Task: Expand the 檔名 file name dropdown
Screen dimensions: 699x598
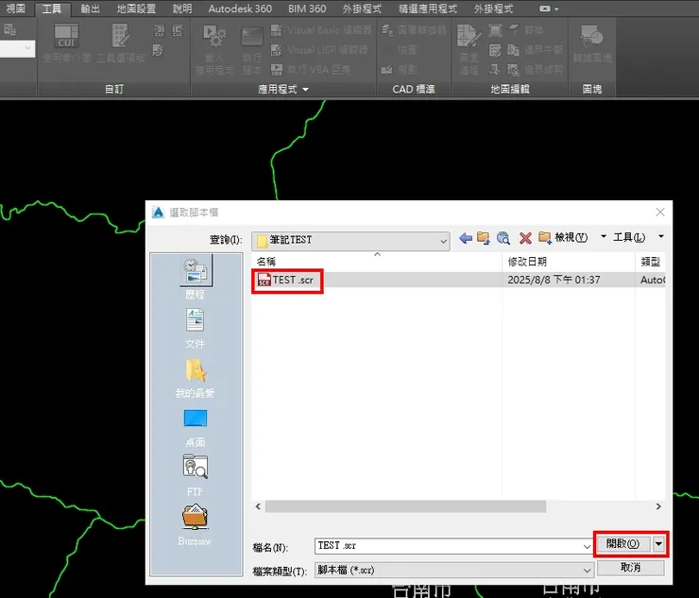Action: (587, 546)
